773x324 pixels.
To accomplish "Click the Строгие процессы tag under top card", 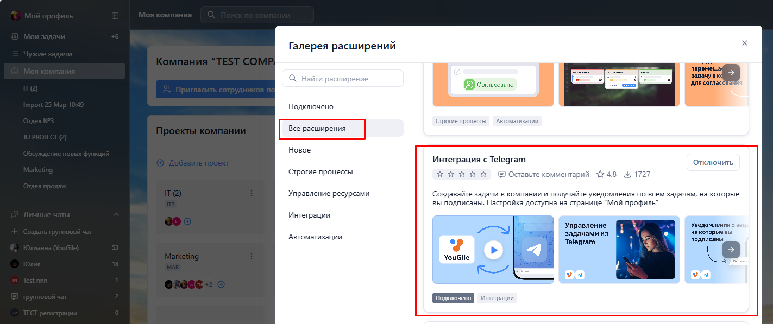I will pos(461,121).
